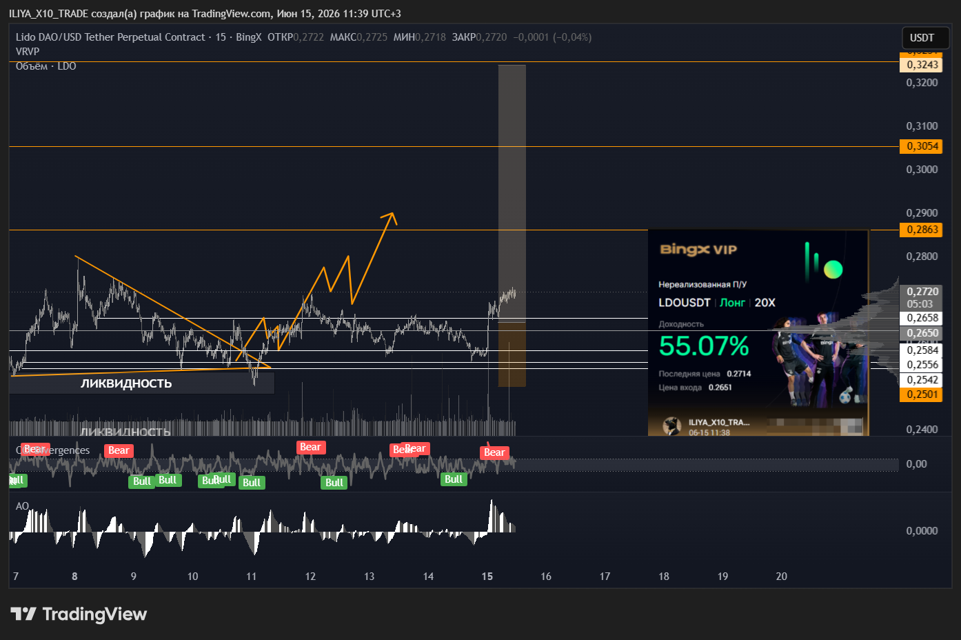Click the 20X leverage text

pos(765,303)
